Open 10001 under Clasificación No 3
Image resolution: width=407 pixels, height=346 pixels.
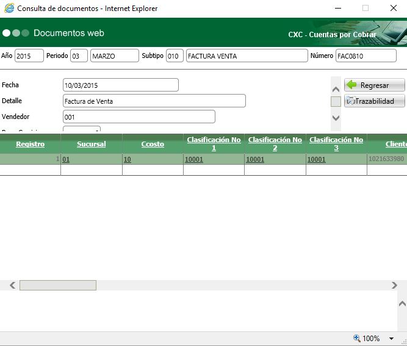(x=317, y=159)
